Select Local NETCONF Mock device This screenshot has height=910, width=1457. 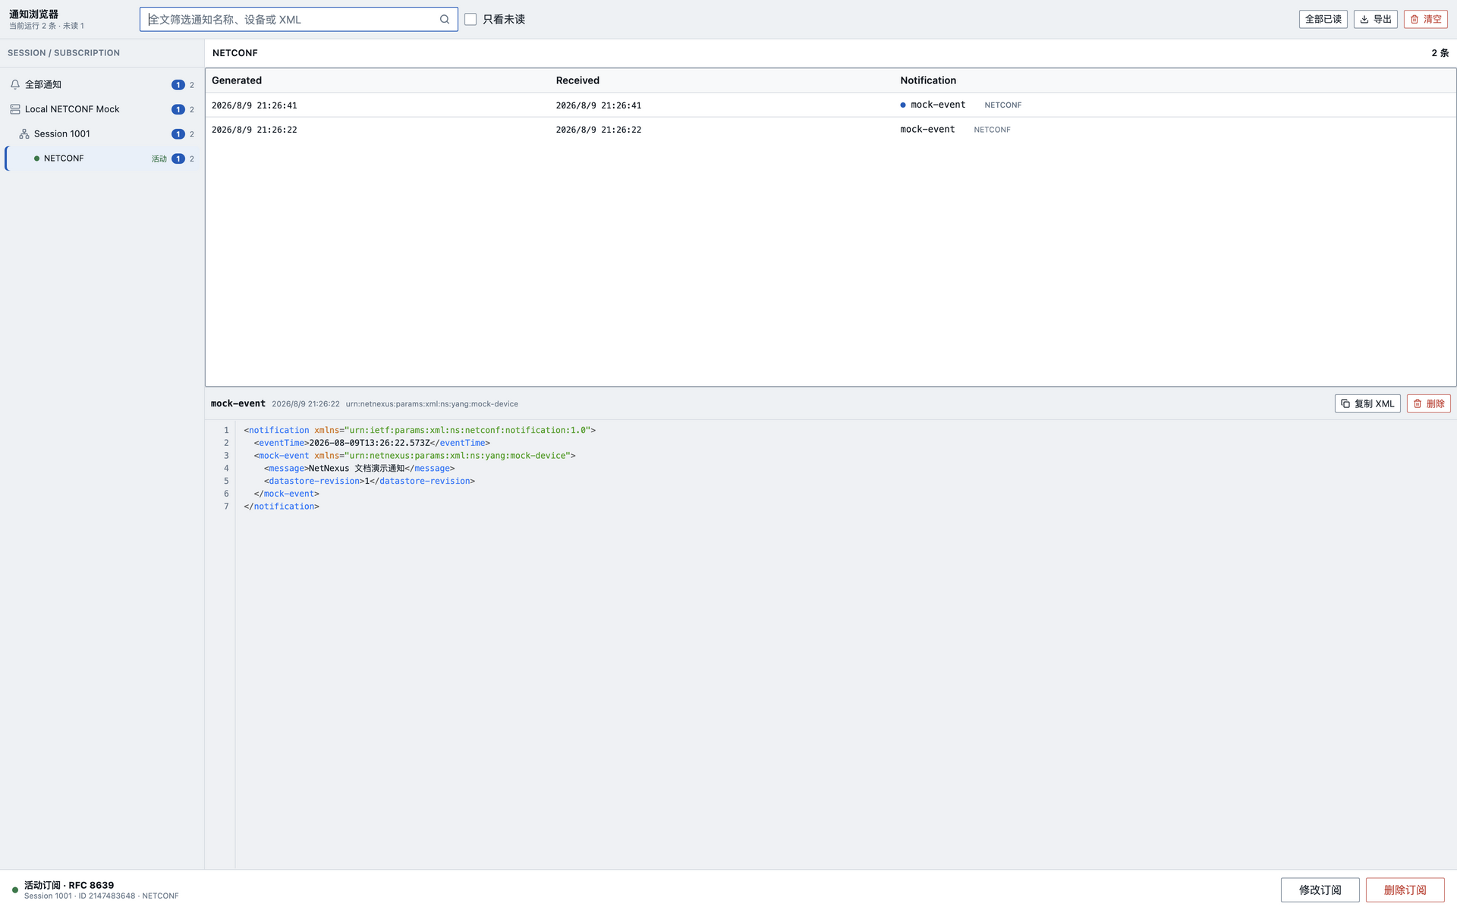[102, 109]
